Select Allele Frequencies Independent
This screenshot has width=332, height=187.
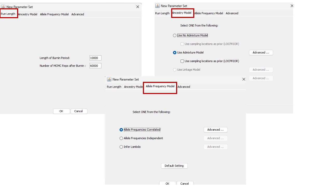click(121, 138)
